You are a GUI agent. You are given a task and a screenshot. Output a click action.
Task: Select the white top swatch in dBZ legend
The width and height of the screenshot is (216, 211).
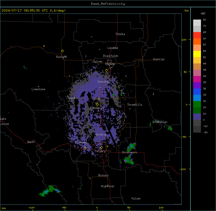pyautogui.click(x=197, y=23)
